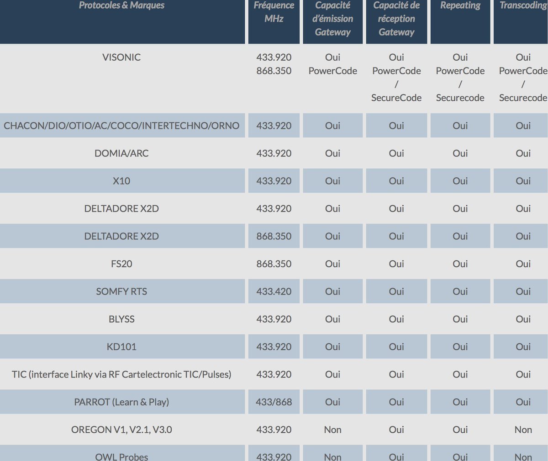Click the DOMIA/ARC reception cell Oui
Image resolution: width=548 pixels, height=461 pixels.
[x=396, y=153]
